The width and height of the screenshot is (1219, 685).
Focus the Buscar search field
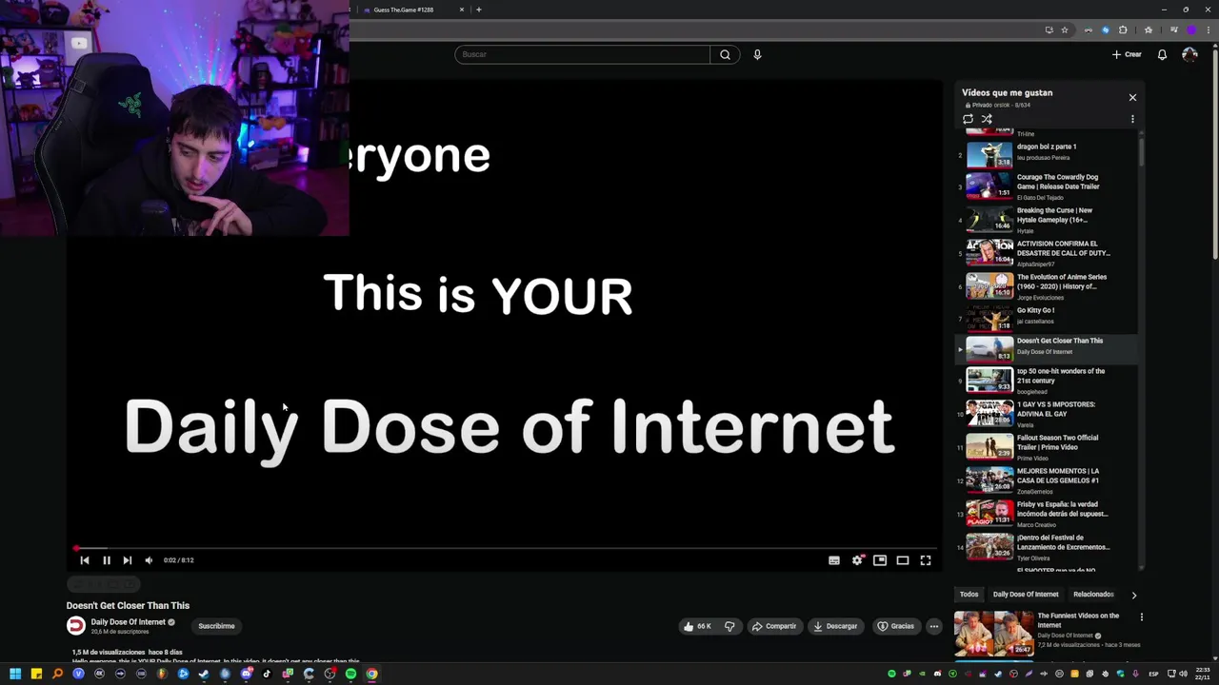click(582, 54)
